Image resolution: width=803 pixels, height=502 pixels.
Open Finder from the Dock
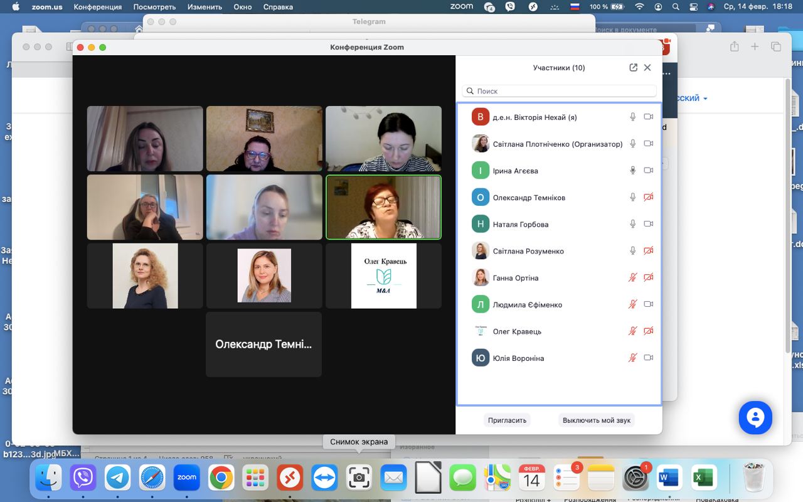point(48,478)
